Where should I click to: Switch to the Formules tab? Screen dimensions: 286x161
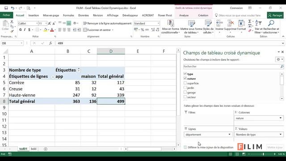tap(68, 15)
